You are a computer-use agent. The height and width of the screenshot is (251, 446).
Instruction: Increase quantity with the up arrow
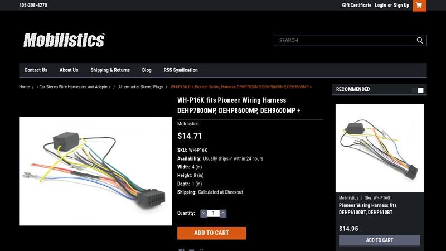223,213
